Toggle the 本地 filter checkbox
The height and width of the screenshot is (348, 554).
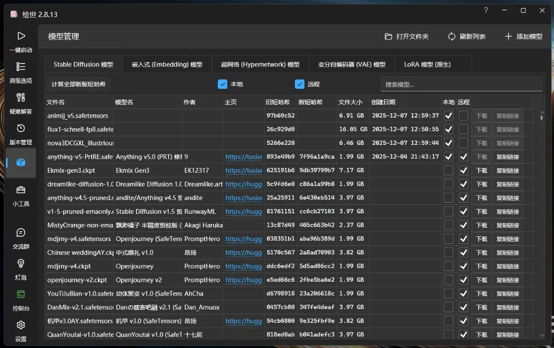pyautogui.click(x=223, y=84)
